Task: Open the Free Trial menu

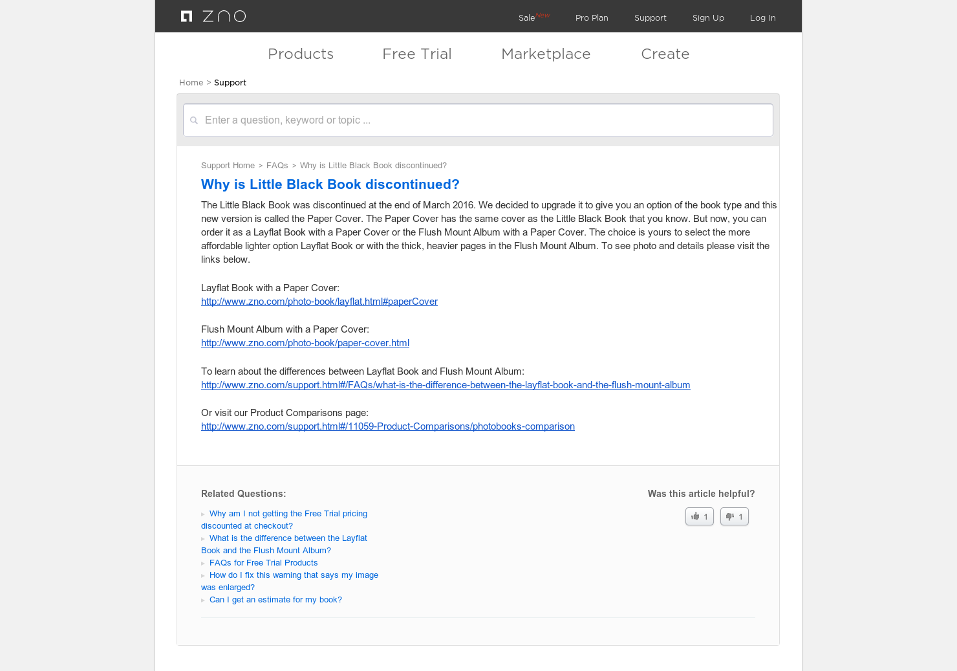Action: 417,54
